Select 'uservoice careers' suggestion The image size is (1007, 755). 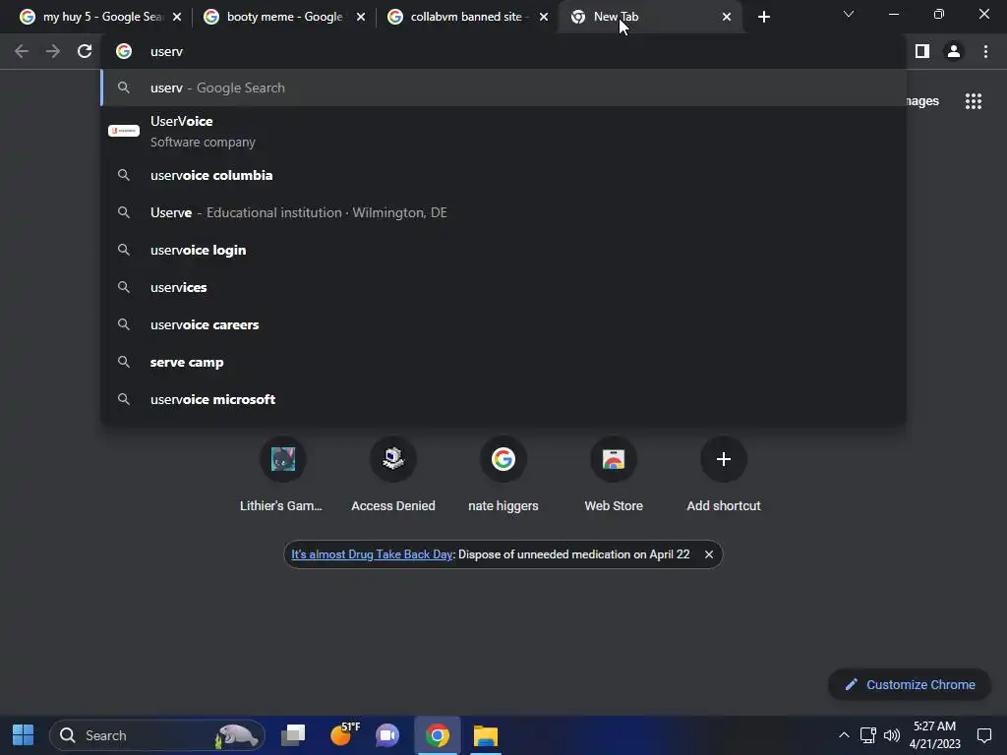[x=503, y=324]
